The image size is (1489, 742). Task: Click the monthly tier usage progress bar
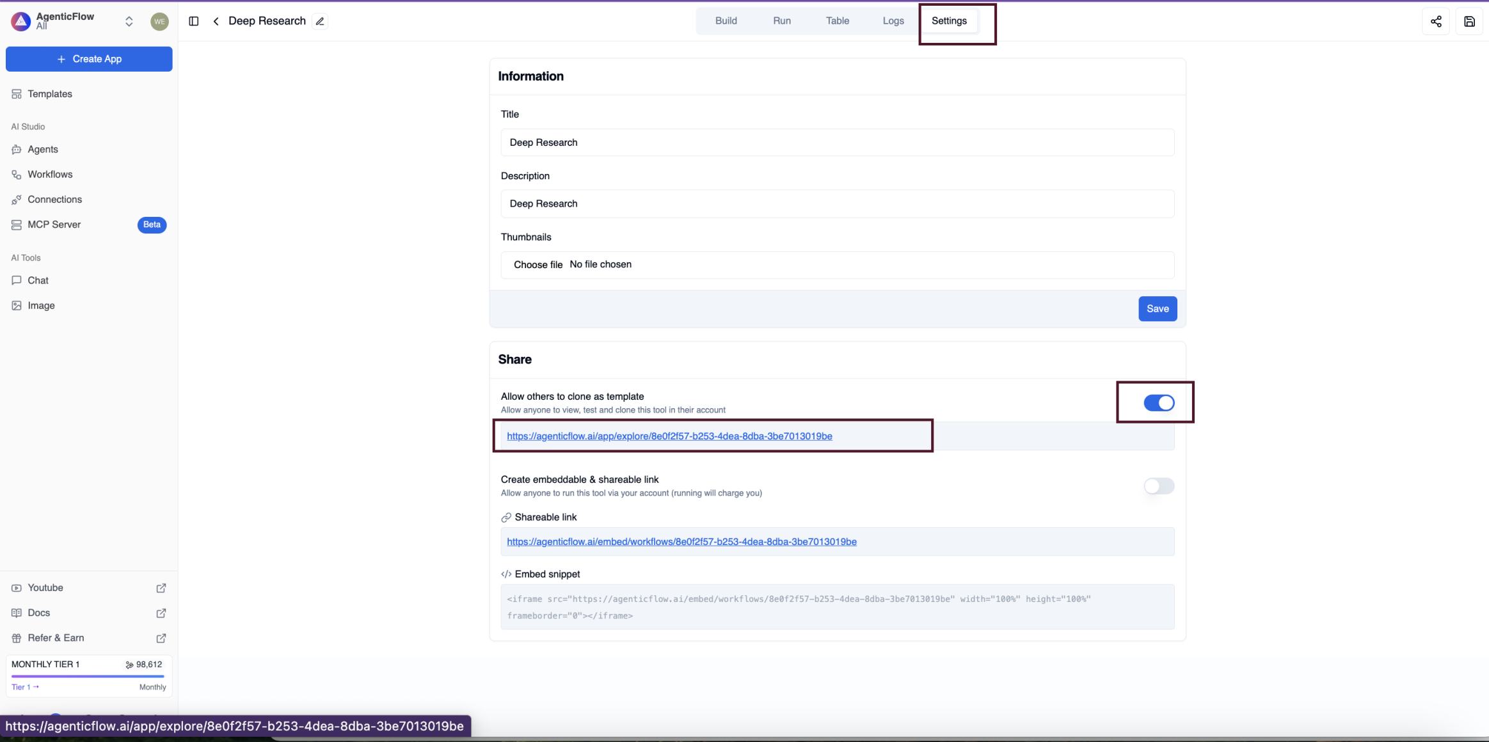[88, 676]
